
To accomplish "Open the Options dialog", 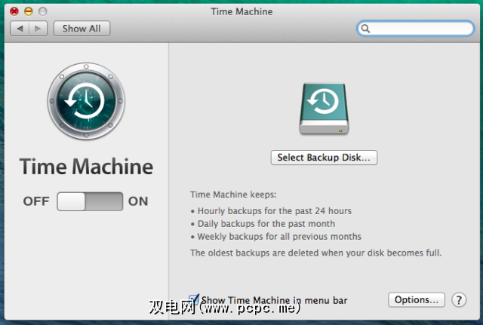I will click(x=417, y=300).
